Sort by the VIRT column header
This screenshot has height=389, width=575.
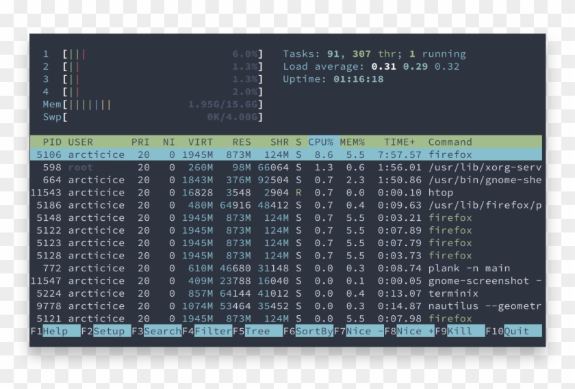pos(200,142)
